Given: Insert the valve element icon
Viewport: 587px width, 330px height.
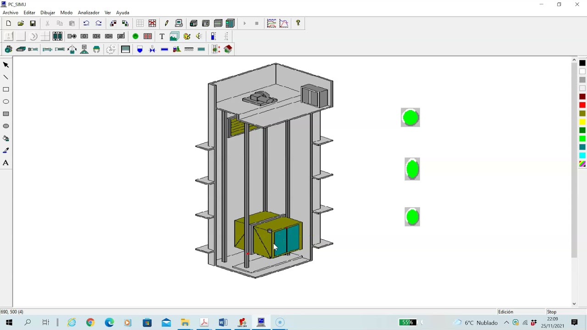Looking at the screenshot, I should pos(152,49).
